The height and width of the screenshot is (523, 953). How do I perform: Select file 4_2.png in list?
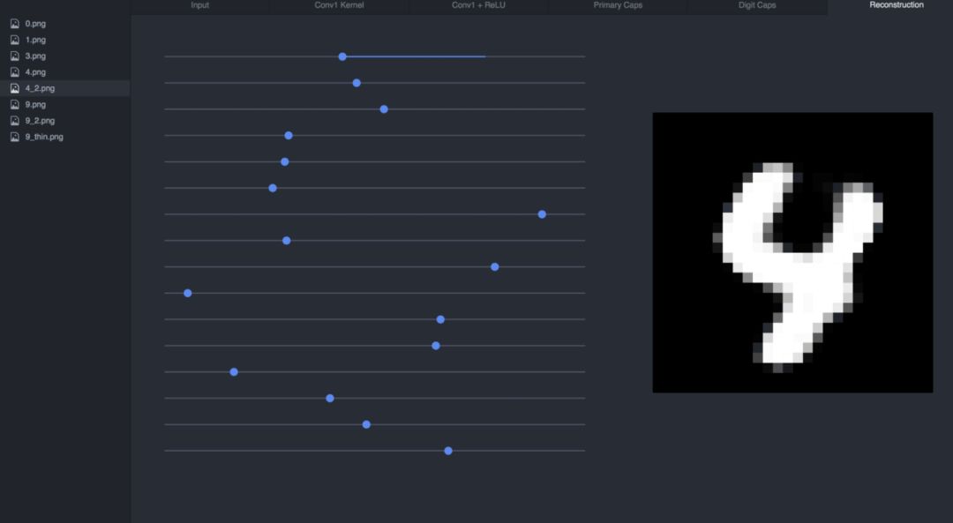coord(65,88)
